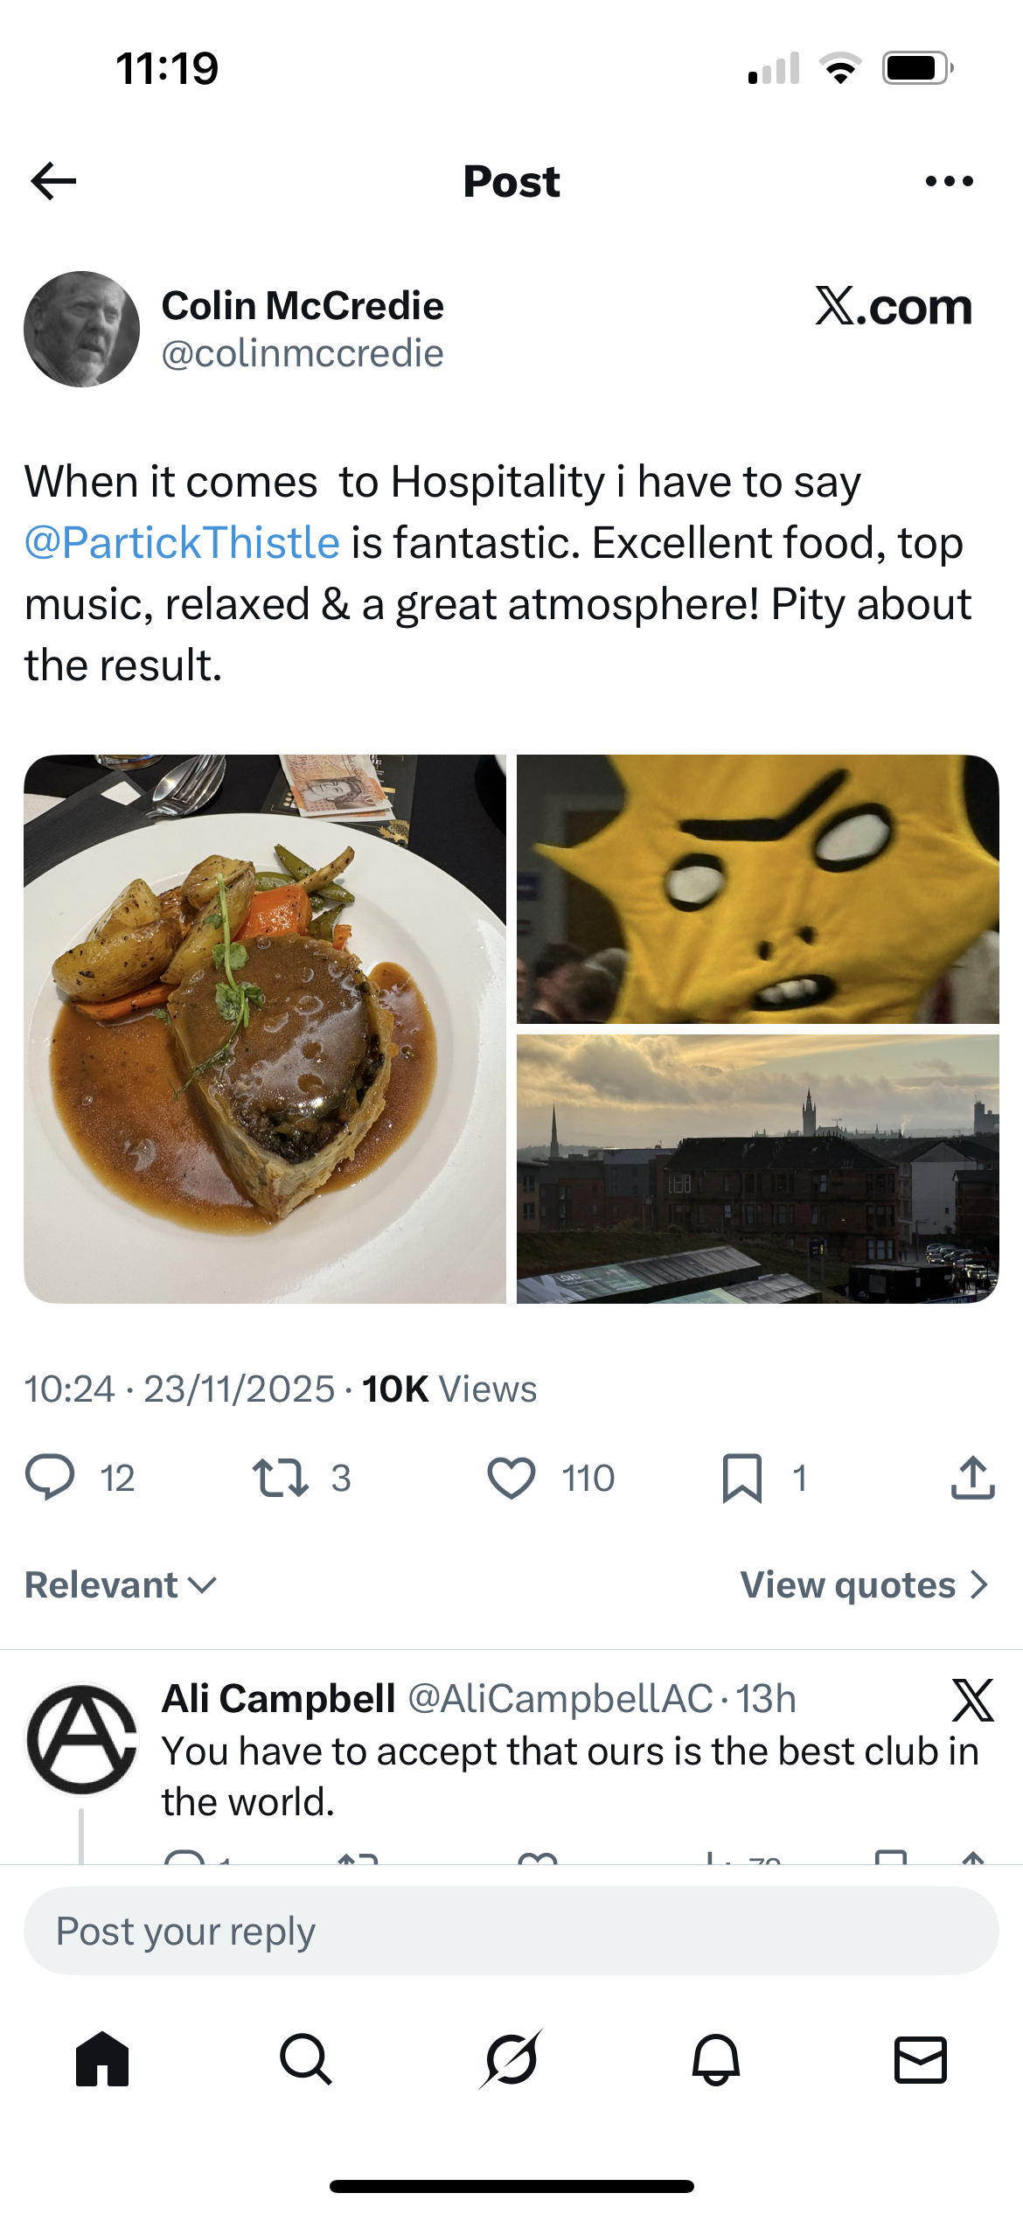Viewport: 1023px width, 2214px height.
Task: Tap the repost arrows icon
Action: click(x=280, y=1478)
